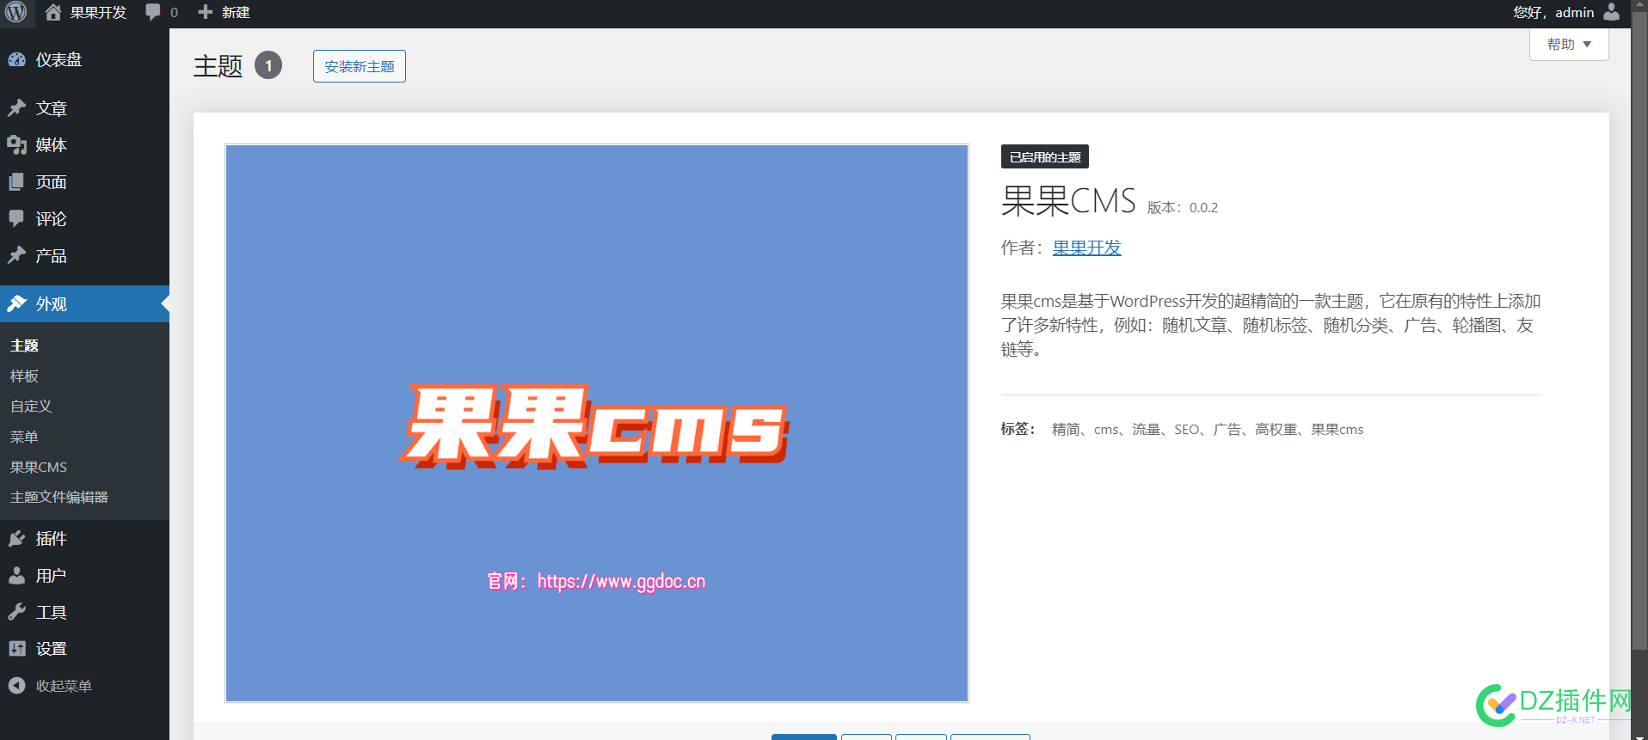Viewport: 1648px width, 740px height.
Task: Open comments bubble icon in admin bar
Action: click(x=153, y=12)
